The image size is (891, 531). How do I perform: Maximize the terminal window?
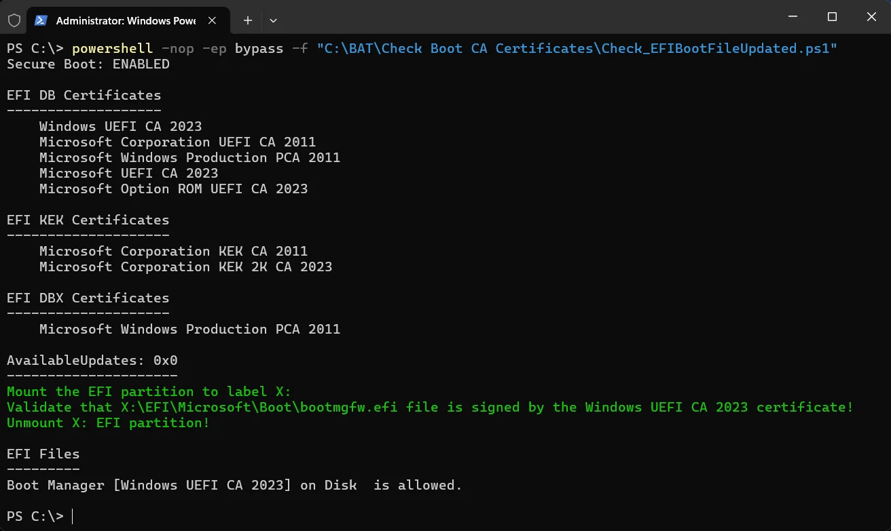click(x=832, y=16)
